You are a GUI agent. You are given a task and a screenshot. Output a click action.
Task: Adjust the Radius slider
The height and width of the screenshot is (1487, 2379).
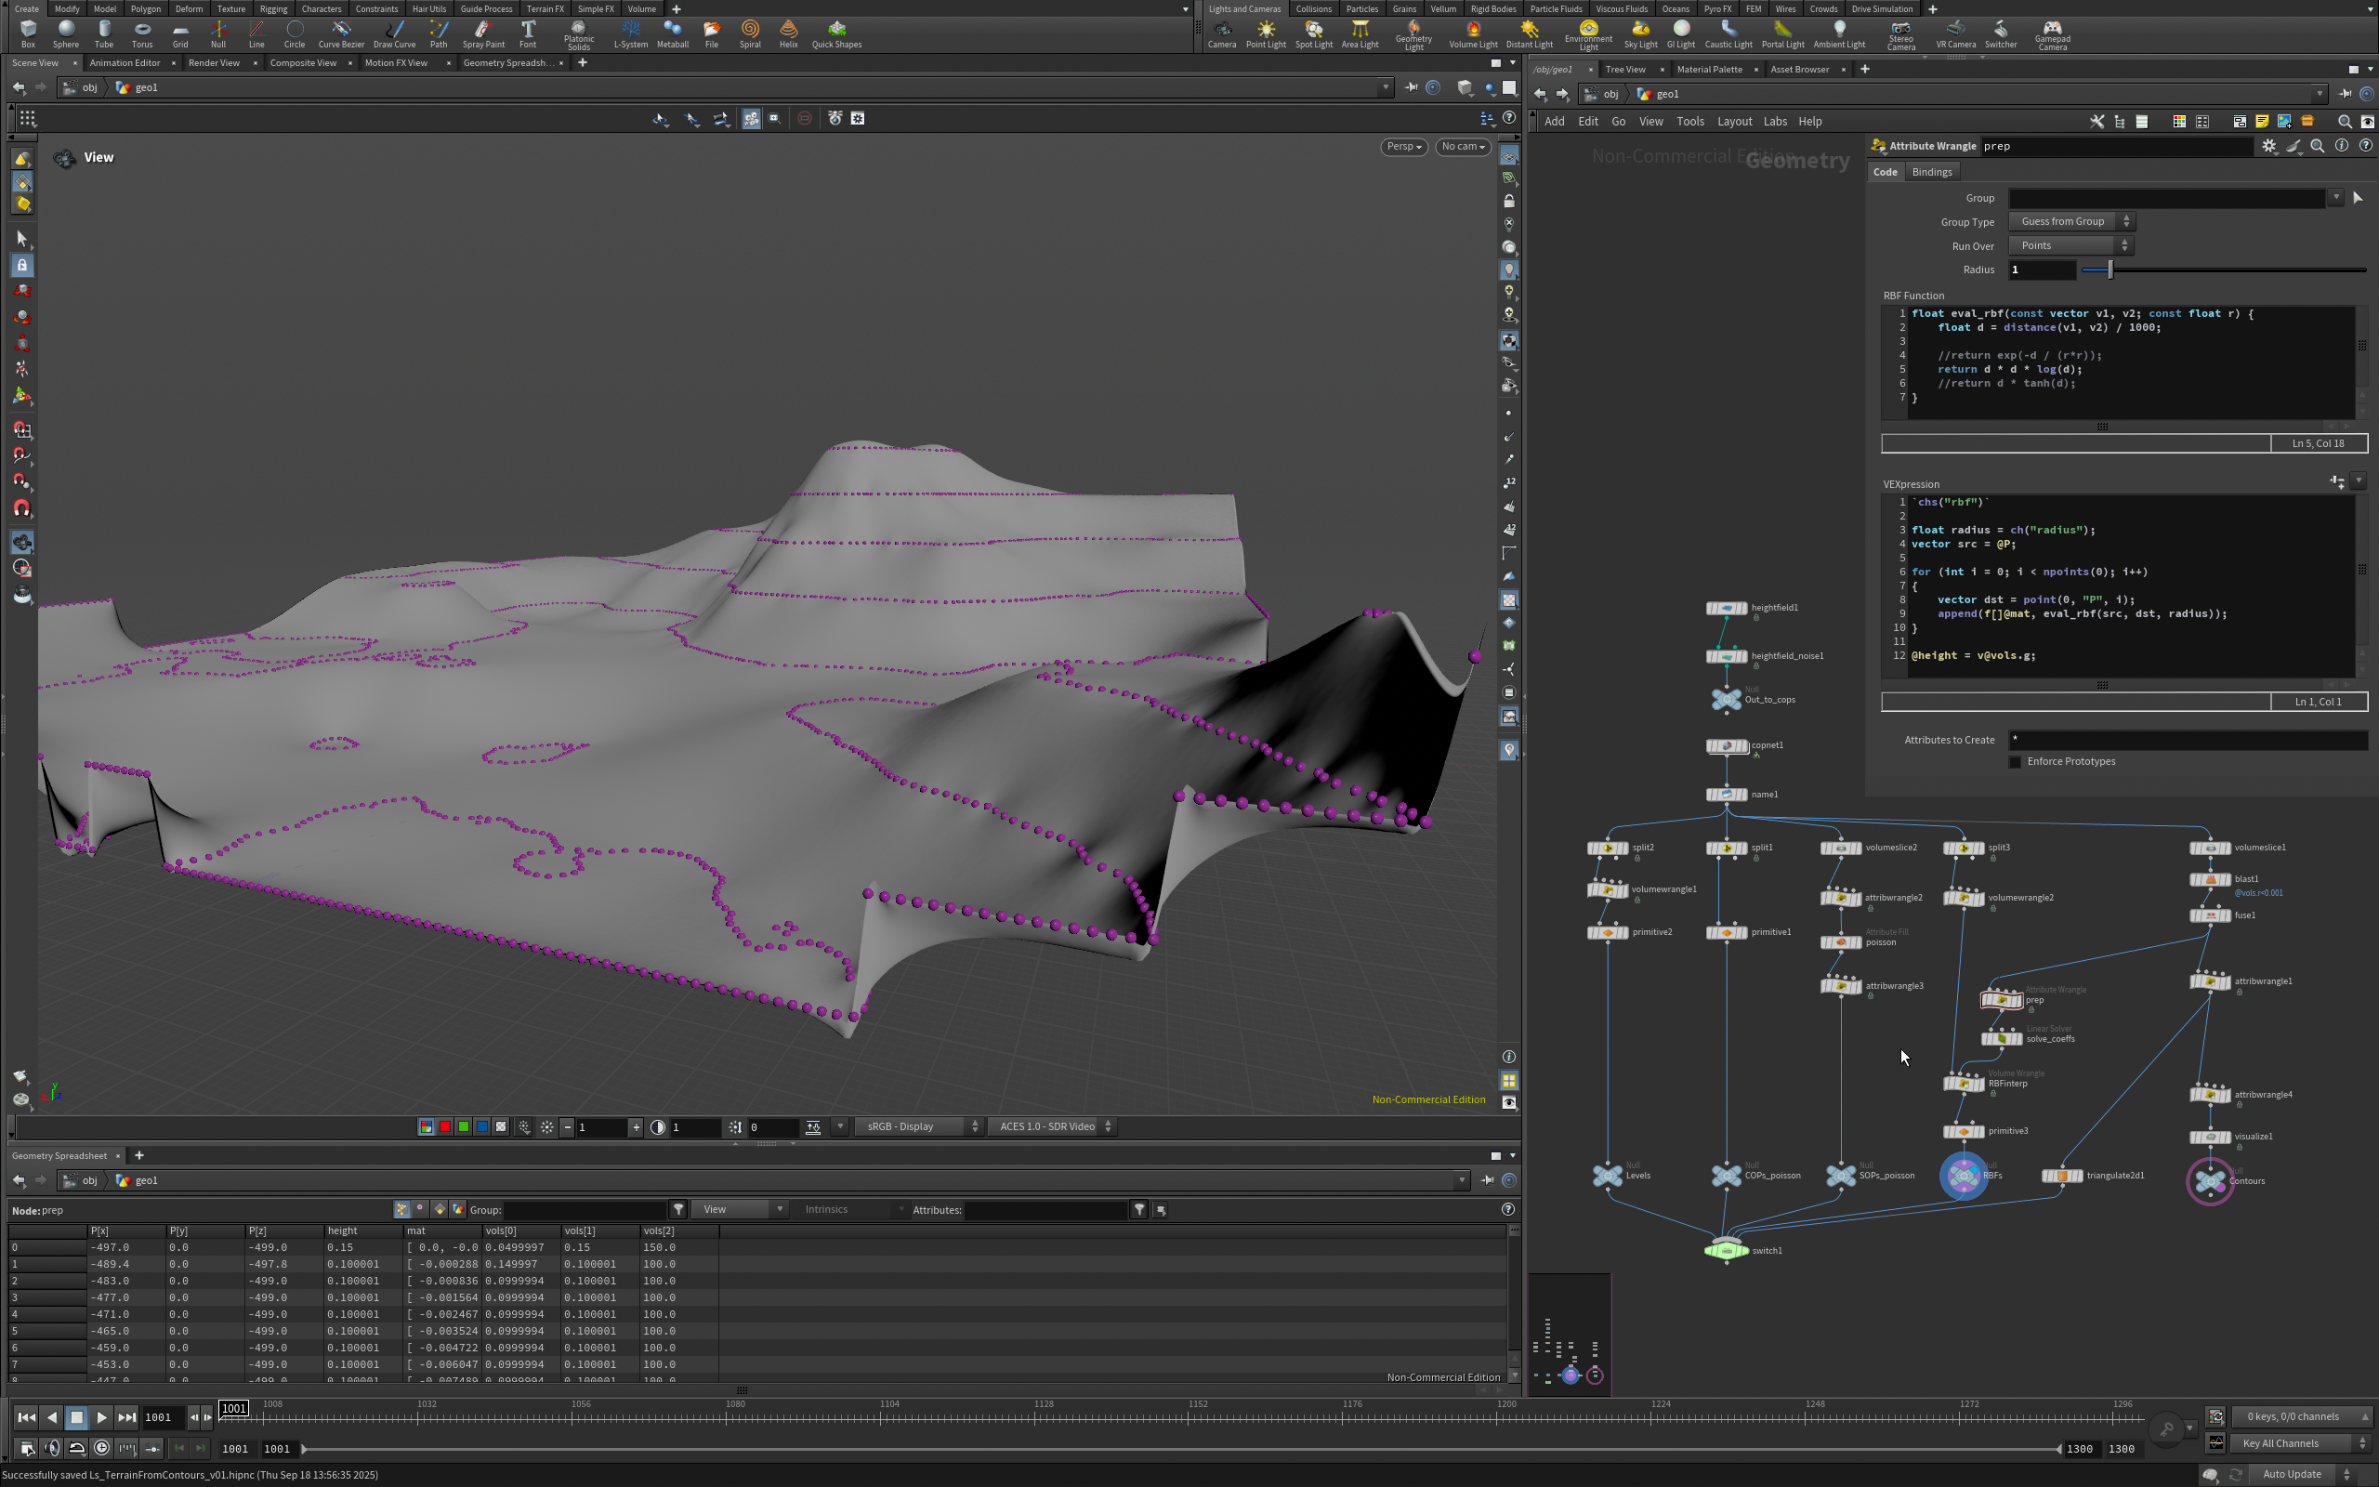pos(2110,270)
